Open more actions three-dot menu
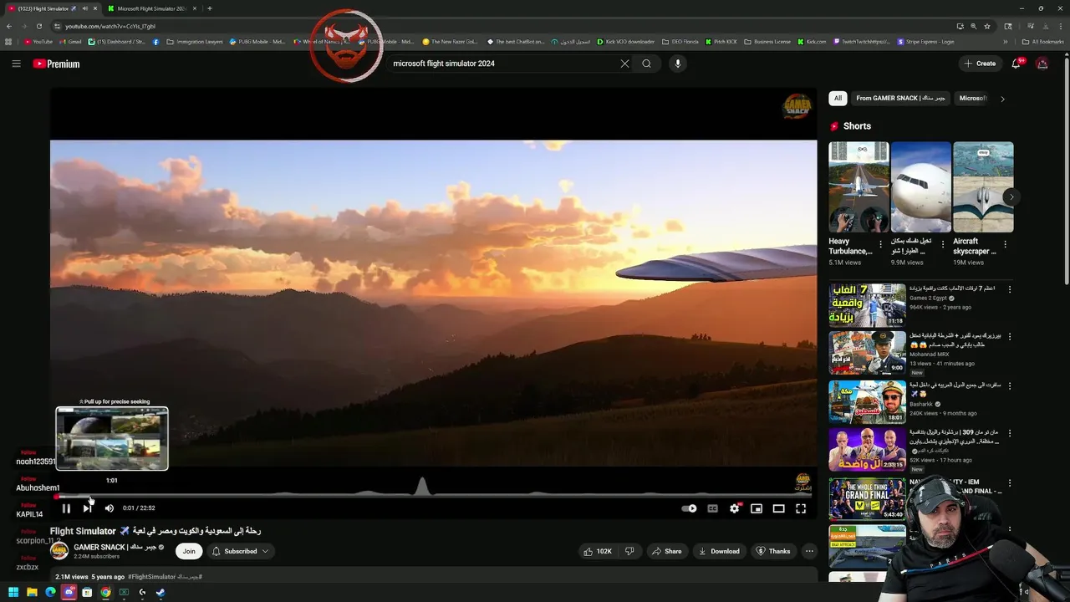 [x=809, y=551]
